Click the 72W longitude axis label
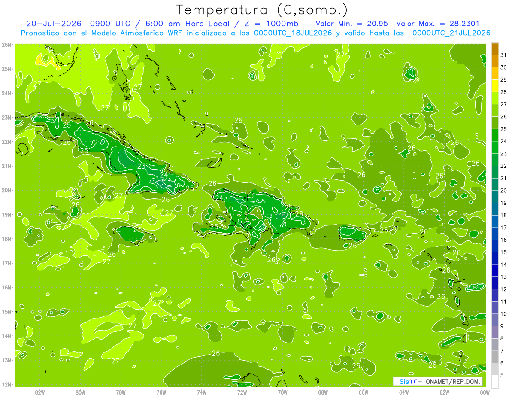The image size is (515, 398). point(242,392)
